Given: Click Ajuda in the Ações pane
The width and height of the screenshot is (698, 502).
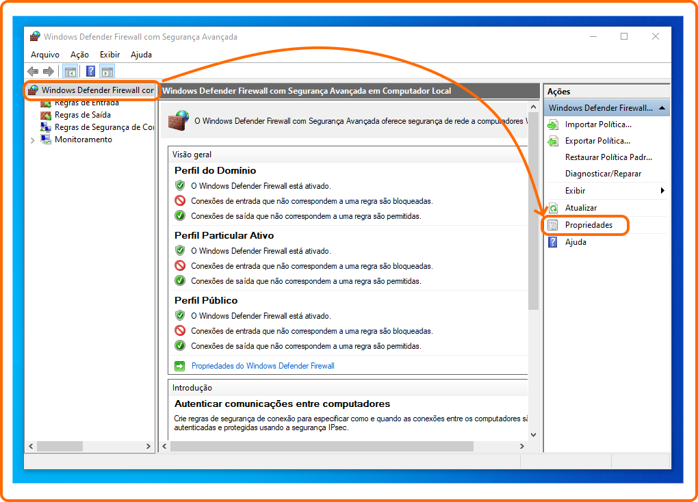Looking at the screenshot, I should pos(576,242).
